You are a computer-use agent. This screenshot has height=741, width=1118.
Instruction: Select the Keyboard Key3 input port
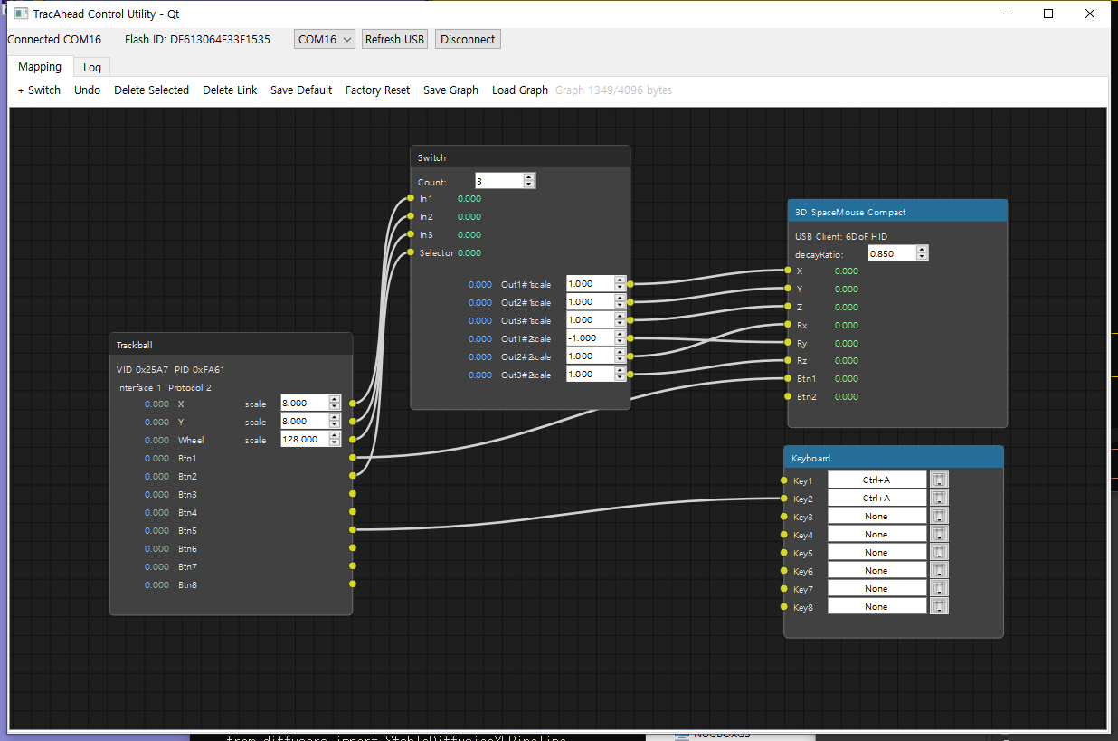784,517
